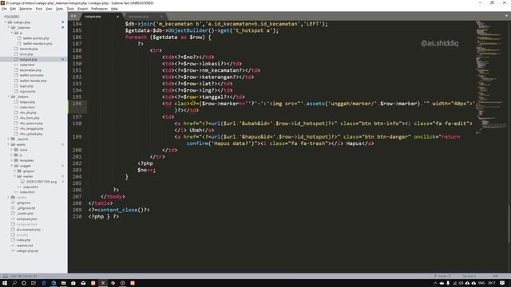Toggle the side bar icon in status bar
This screenshot has width=511, height=287.
[x=5, y=276]
